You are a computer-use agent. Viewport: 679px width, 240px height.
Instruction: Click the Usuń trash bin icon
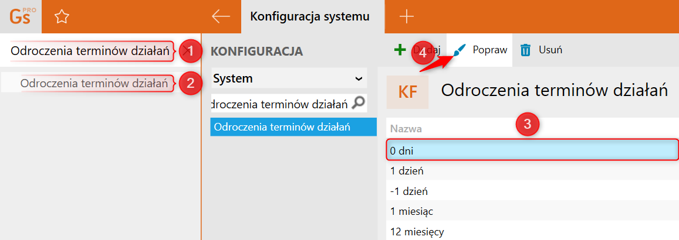pos(526,50)
